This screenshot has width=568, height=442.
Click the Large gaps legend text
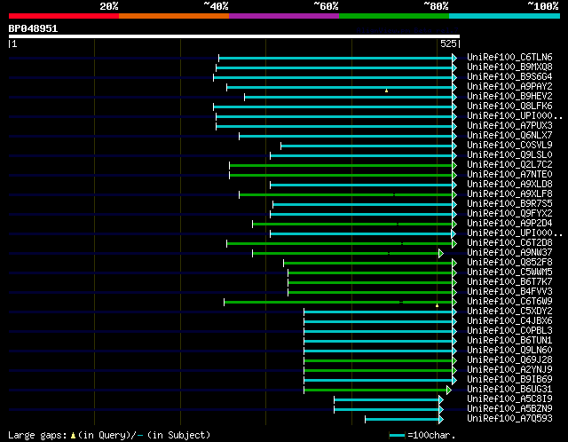(37, 435)
